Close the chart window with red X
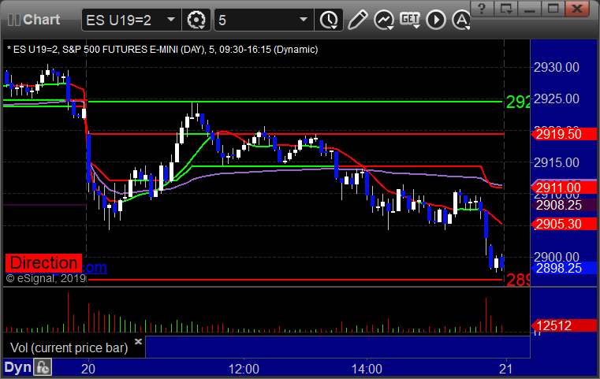 (x=577, y=8)
